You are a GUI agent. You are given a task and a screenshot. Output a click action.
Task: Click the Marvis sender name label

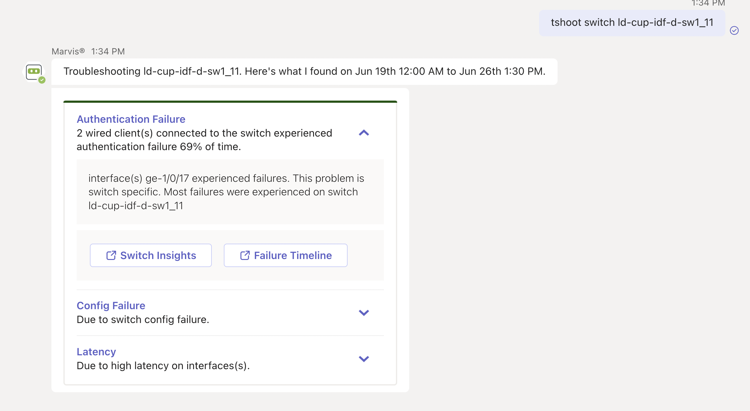68,51
